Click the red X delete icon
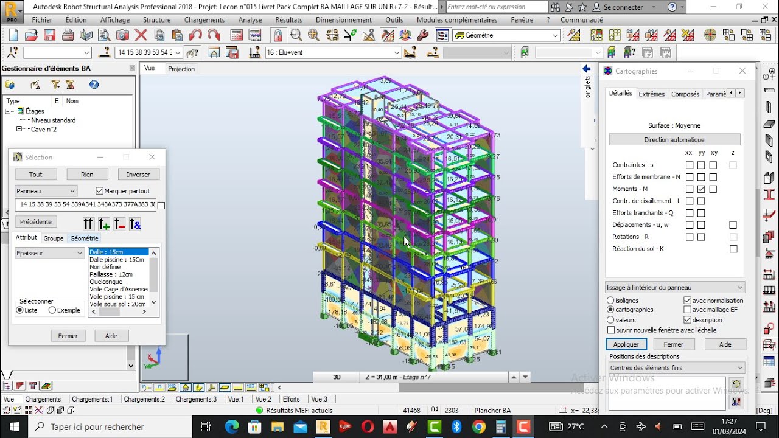Screen dimensions: 779x438 [x=141, y=35]
